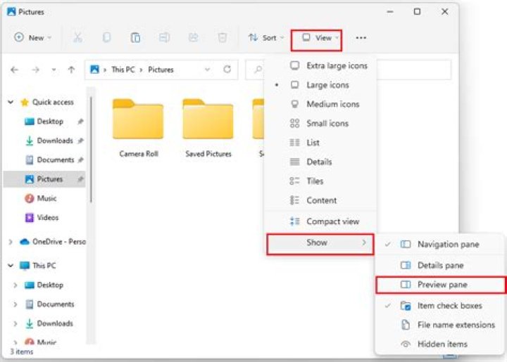Screen dimensions: 507x362
Task: Select Pictures in Quick access
Action: (x=44, y=179)
